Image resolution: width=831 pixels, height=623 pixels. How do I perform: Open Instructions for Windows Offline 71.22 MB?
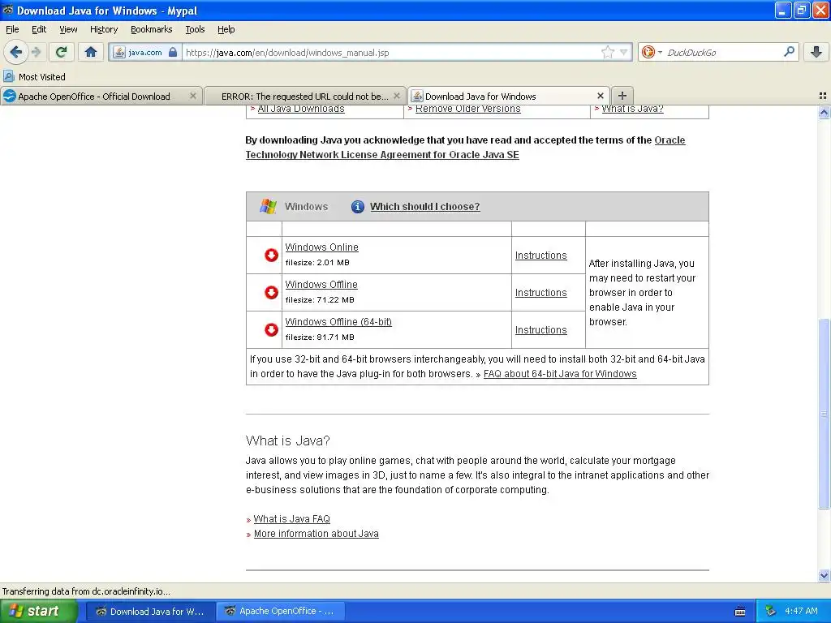tap(541, 292)
